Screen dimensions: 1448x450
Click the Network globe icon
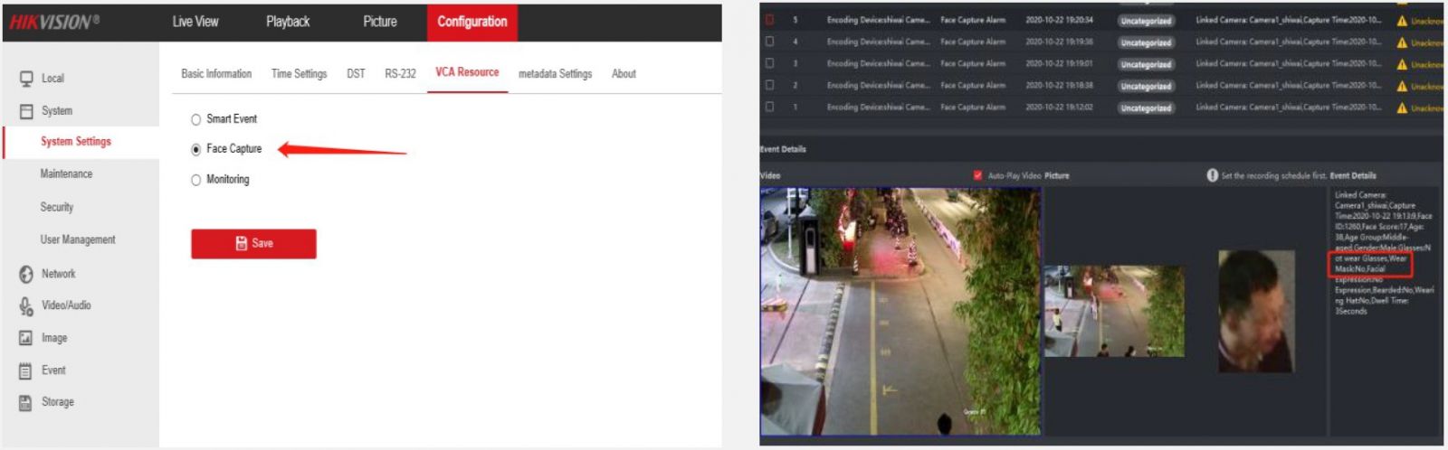tap(26, 274)
